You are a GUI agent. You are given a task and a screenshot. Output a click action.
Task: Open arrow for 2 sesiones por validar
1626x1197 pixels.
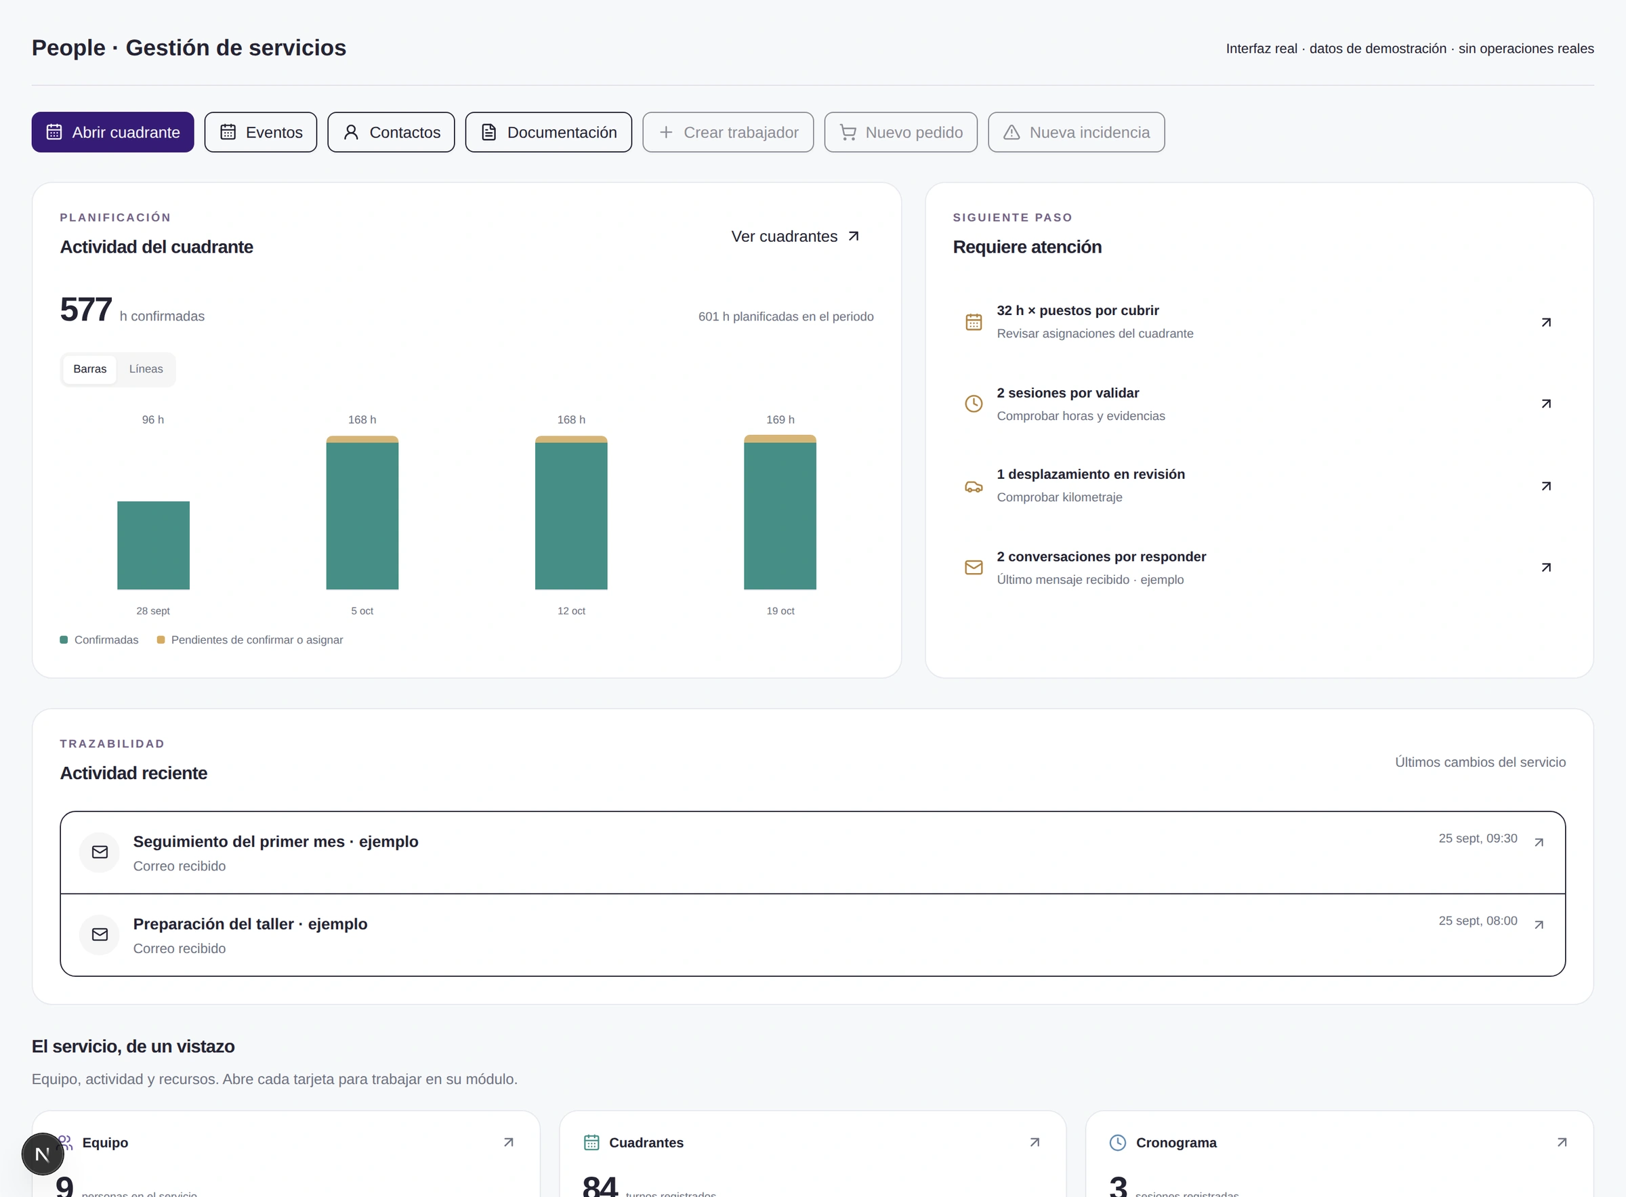1545,404
